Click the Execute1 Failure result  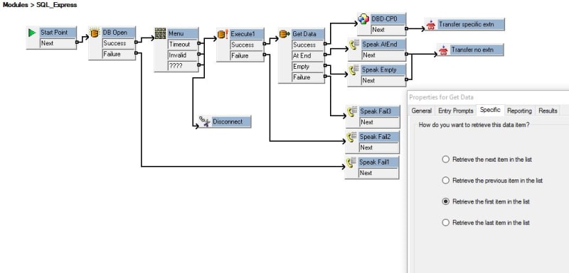click(x=246, y=56)
